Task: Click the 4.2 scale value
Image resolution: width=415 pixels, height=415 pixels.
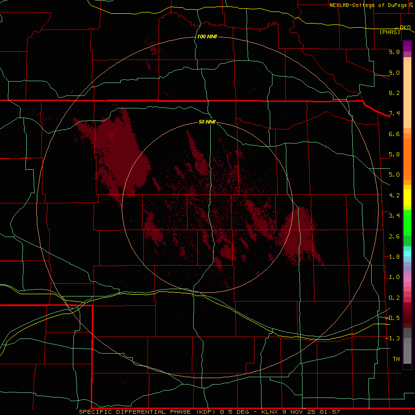Action: click(394, 196)
